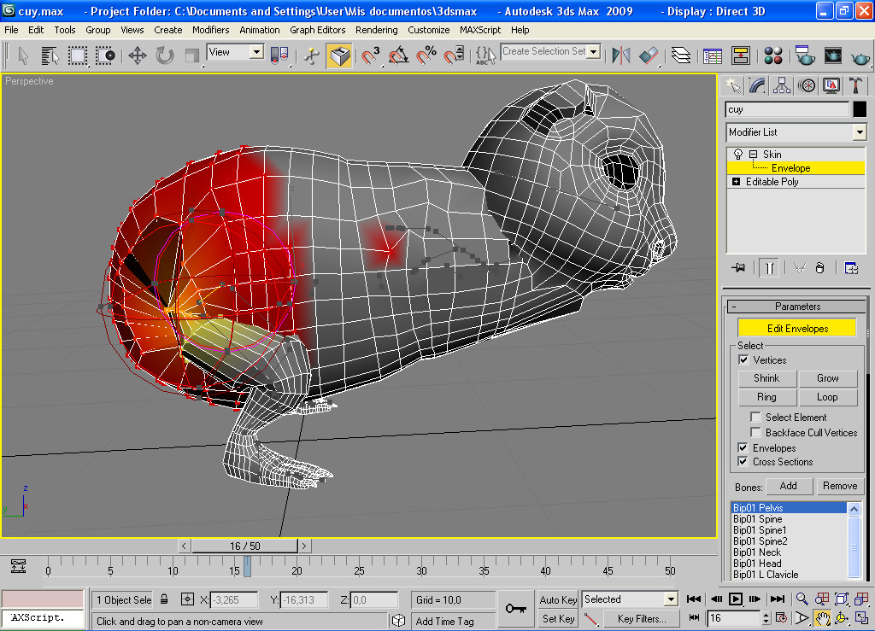Click the black object color swatch

click(x=859, y=109)
